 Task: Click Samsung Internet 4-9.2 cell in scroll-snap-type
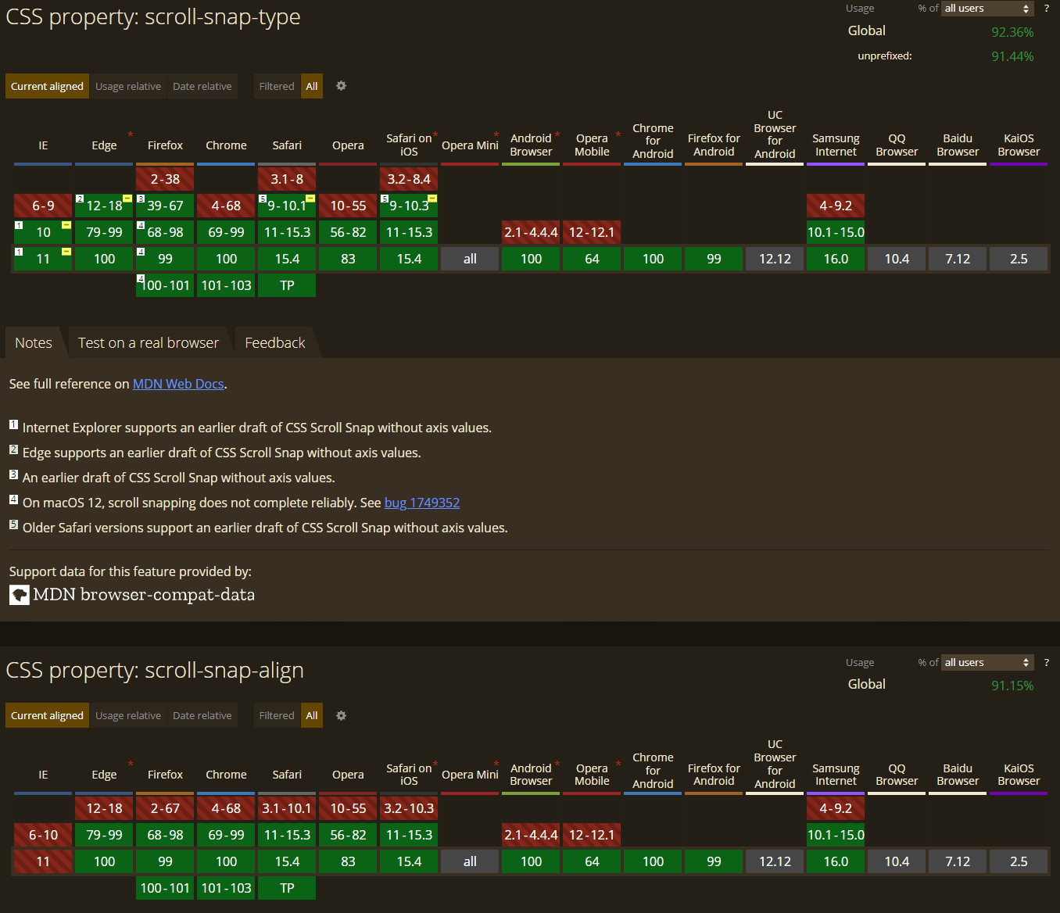836,206
